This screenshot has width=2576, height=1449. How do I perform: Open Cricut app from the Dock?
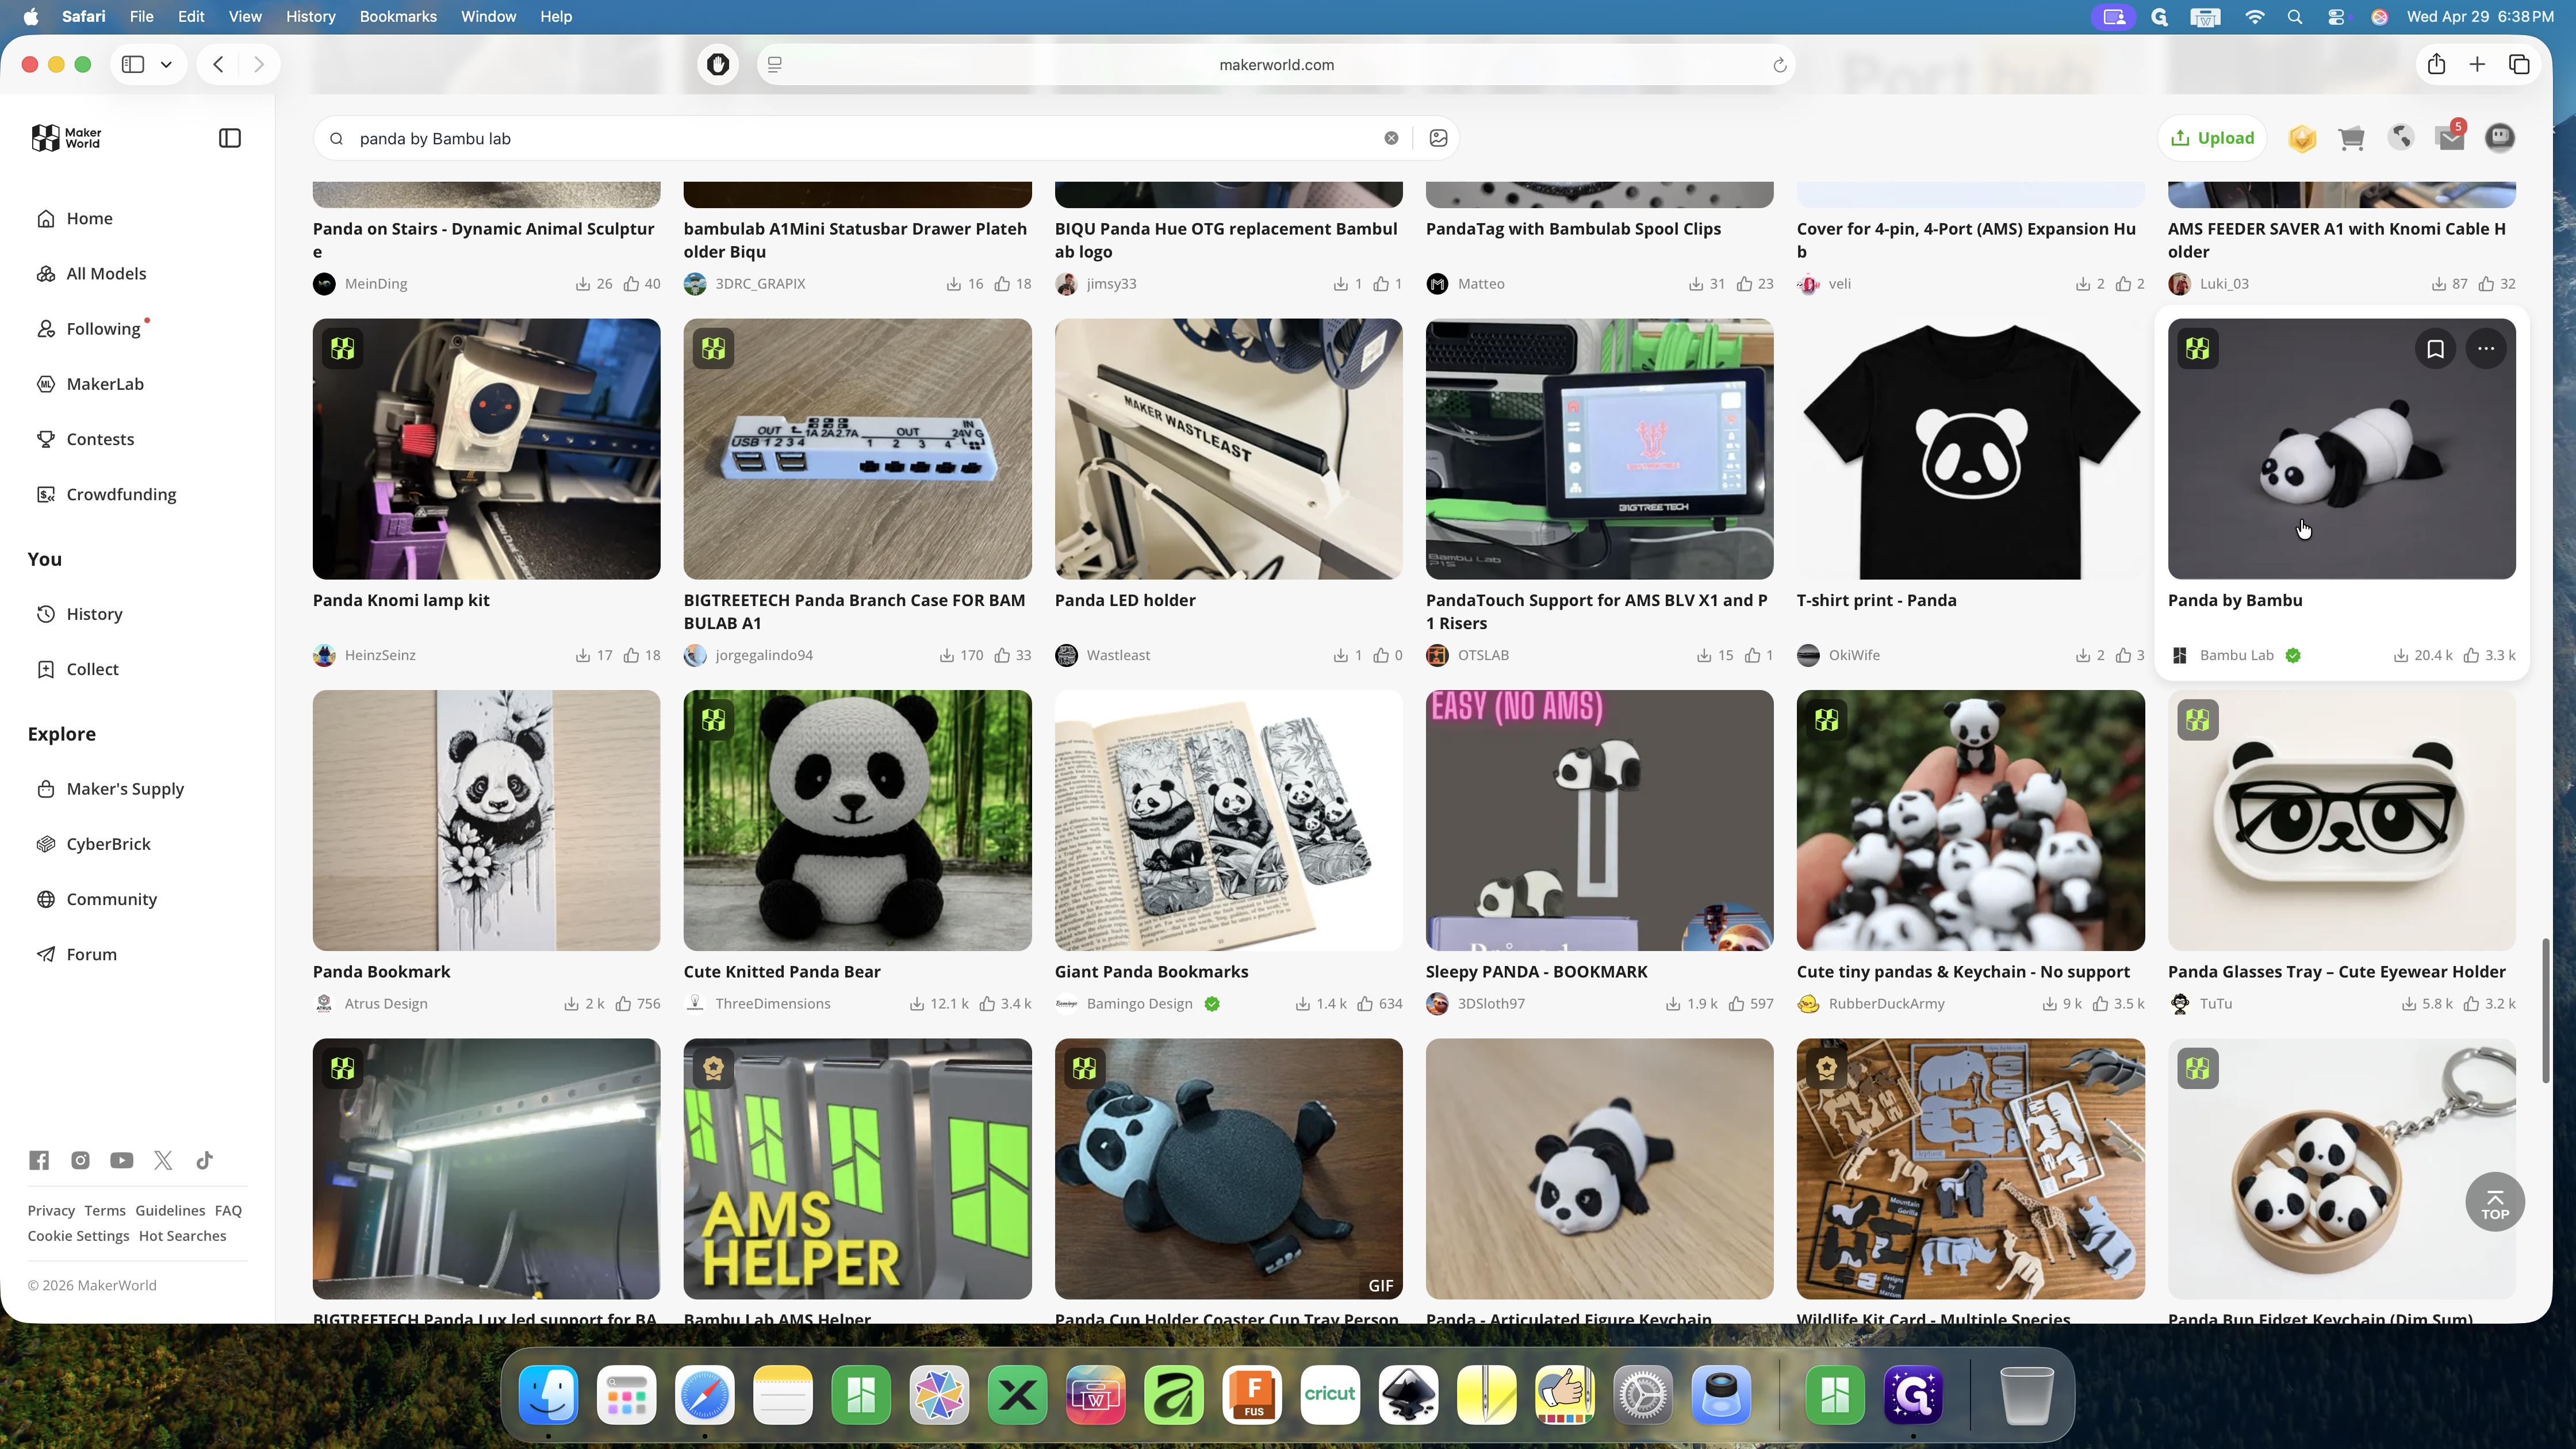(x=1330, y=1394)
